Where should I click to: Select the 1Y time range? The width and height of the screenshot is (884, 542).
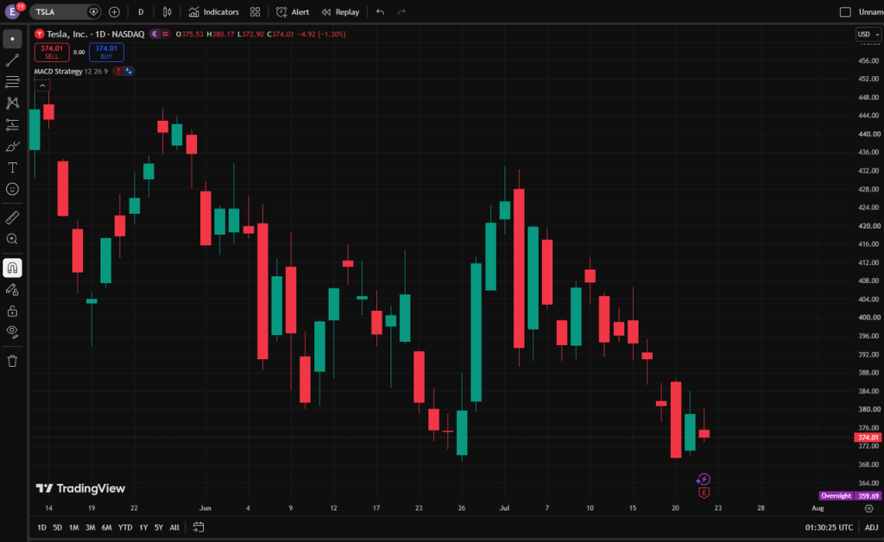pos(144,527)
